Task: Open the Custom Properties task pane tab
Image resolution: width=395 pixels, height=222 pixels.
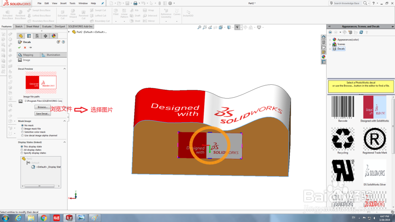Action: pos(324,62)
